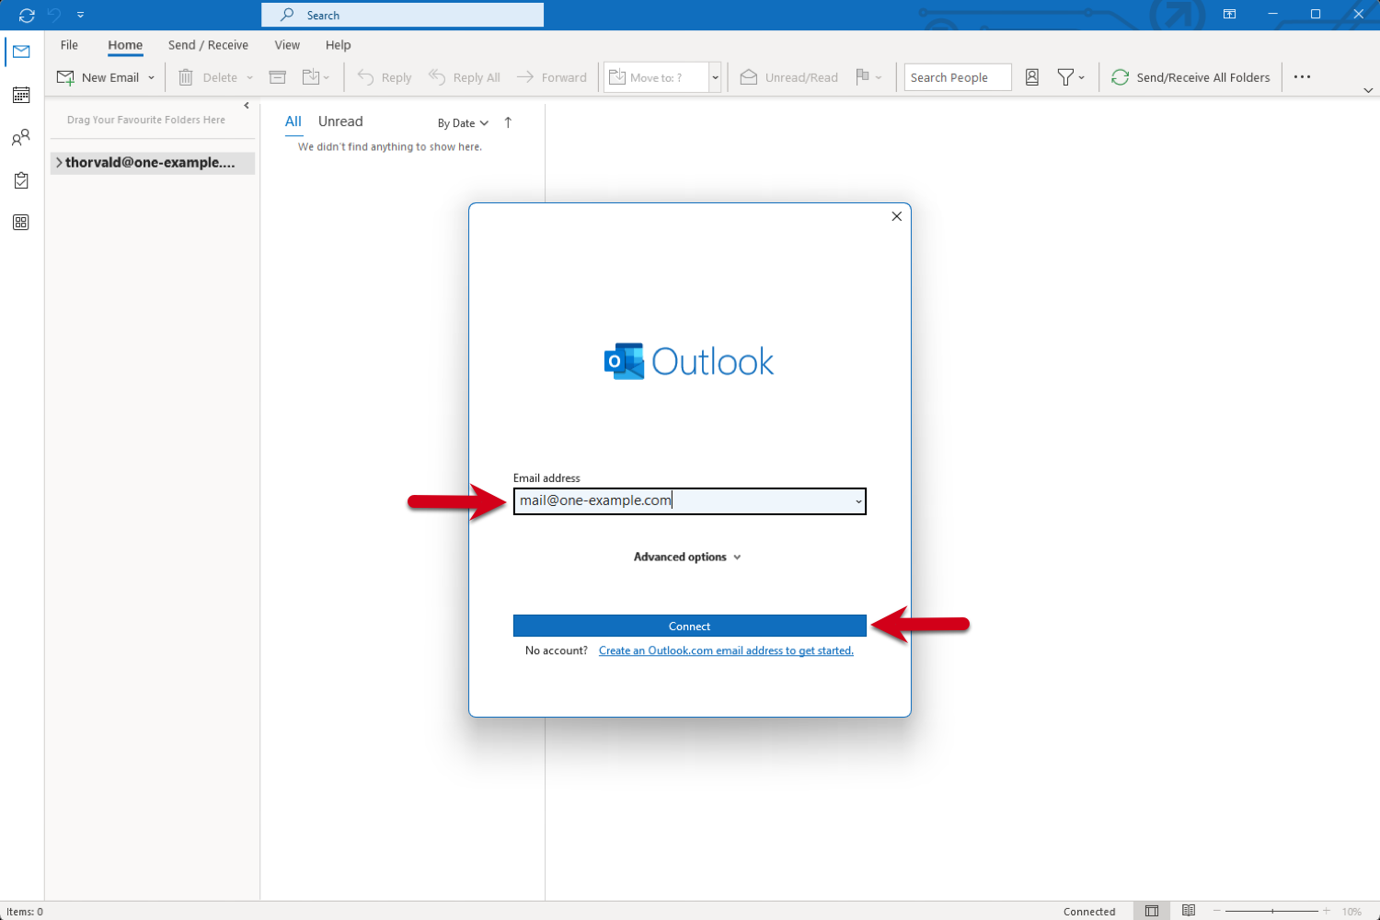Open the People view
This screenshot has width=1380, height=920.
click(20, 137)
